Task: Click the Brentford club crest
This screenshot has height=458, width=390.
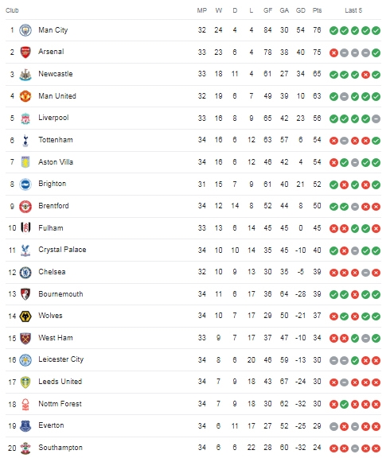Action: pyautogui.click(x=25, y=206)
